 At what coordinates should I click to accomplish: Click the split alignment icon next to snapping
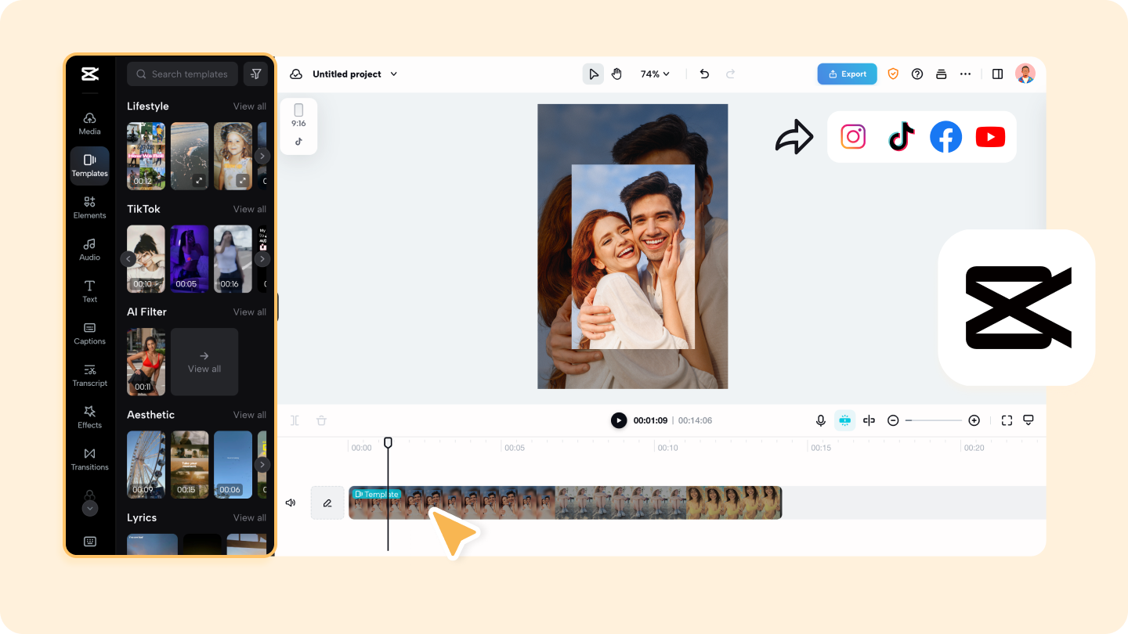[869, 420]
